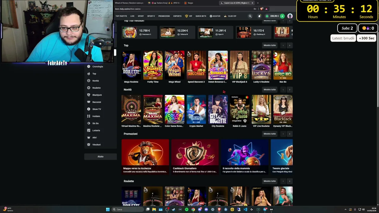Click the Aiuto help button
Viewport: 379px width, 213px height.
pos(100,156)
